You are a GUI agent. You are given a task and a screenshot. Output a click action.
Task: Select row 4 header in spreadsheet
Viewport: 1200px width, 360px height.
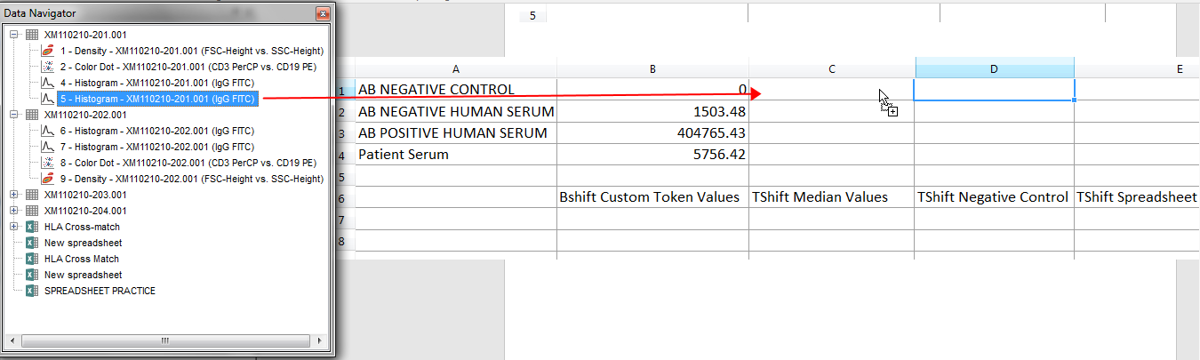(341, 154)
